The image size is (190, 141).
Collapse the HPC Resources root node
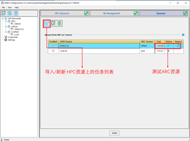(3, 19)
